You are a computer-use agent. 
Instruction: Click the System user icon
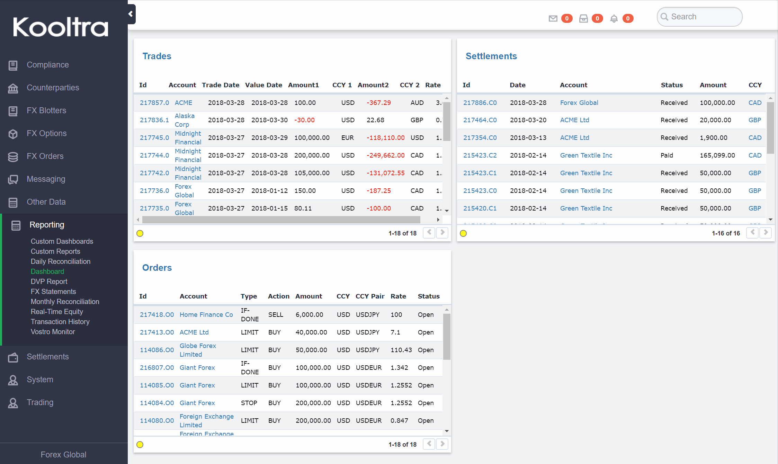[x=13, y=380]
